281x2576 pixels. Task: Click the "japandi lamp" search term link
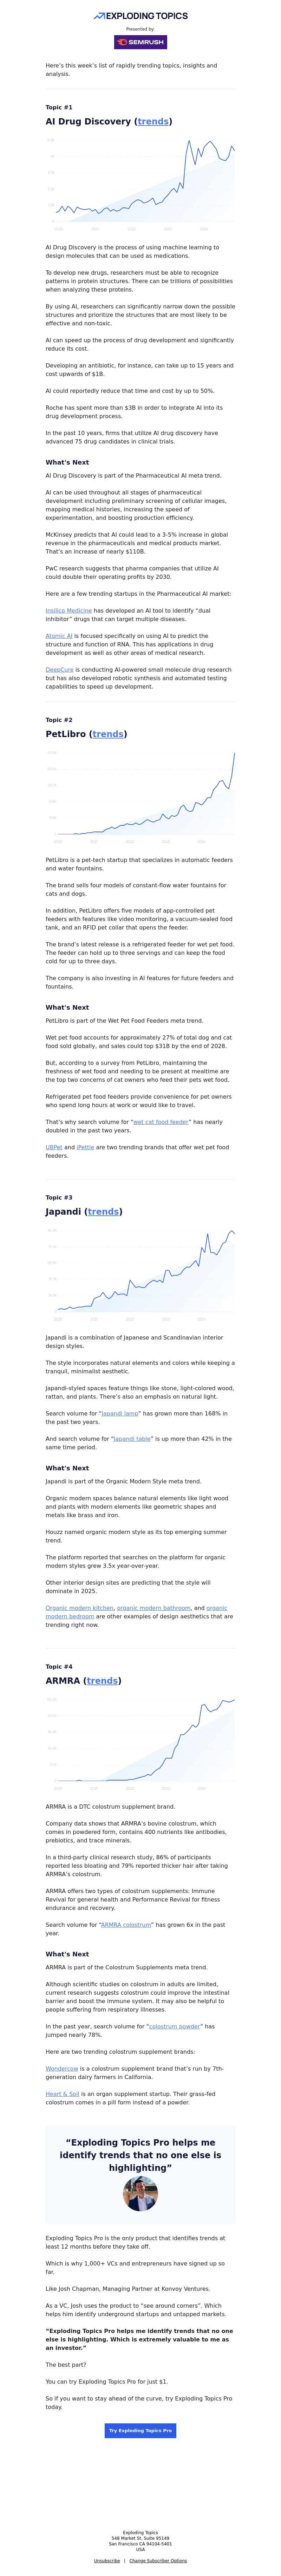120,1413
